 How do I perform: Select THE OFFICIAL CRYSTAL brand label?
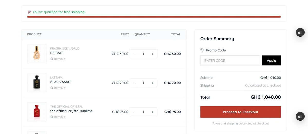pyautogui.click(x=66, y=107)
